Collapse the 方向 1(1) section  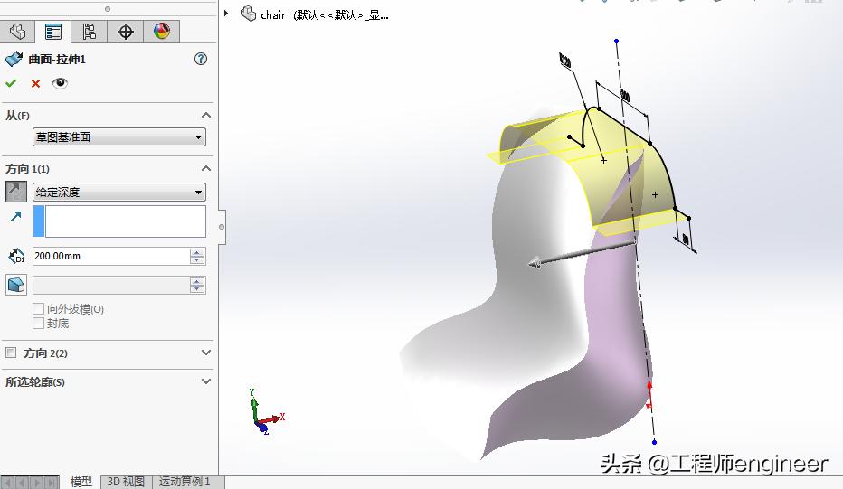206,168
